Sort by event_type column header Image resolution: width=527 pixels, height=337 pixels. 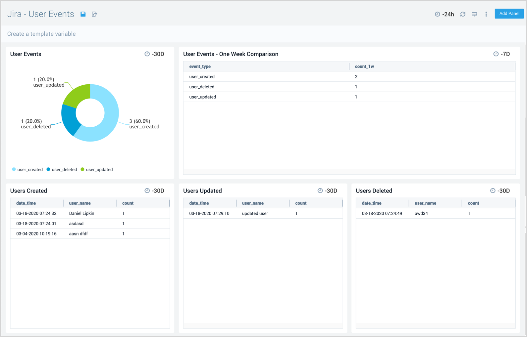click(x=200, y=66)
